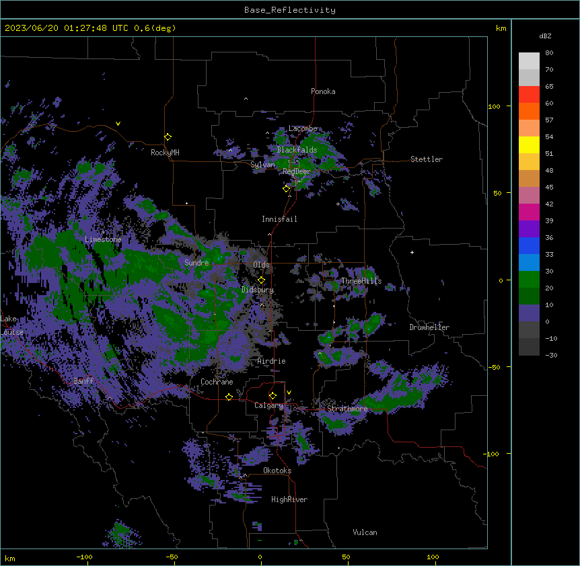Click the yellow diamond marker beside RockyMH
The image size is (580, 566).
168,137
